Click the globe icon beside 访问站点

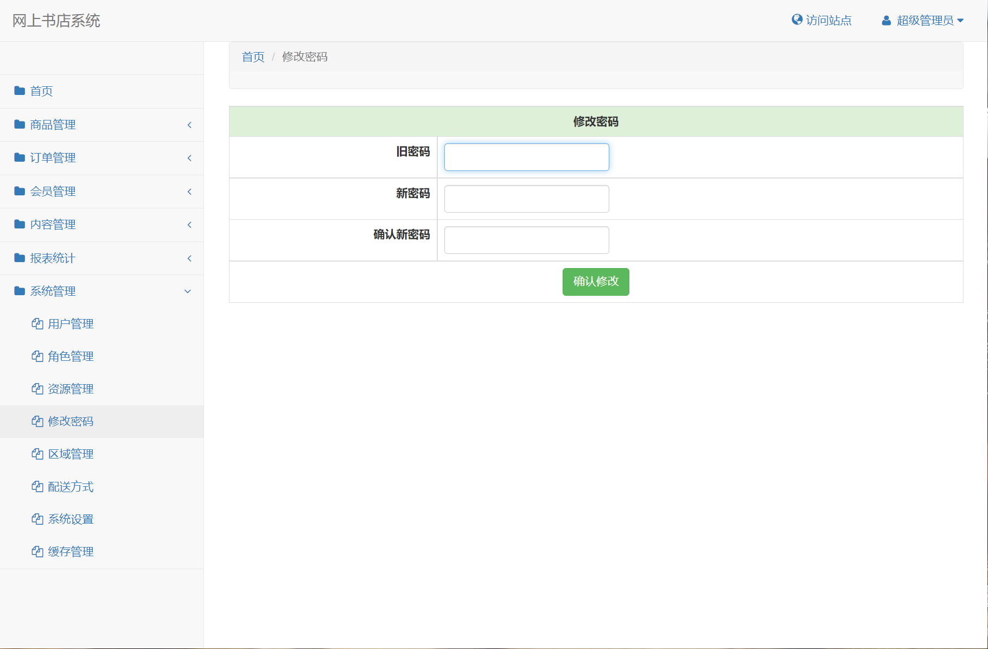796,20
